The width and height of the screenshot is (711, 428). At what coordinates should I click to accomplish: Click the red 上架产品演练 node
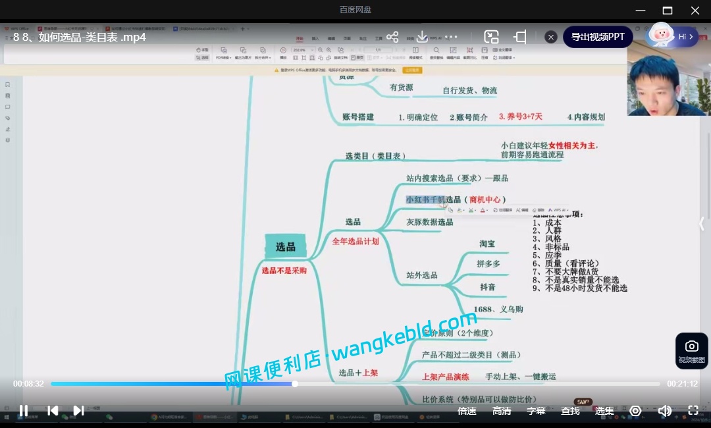point(446,377)
